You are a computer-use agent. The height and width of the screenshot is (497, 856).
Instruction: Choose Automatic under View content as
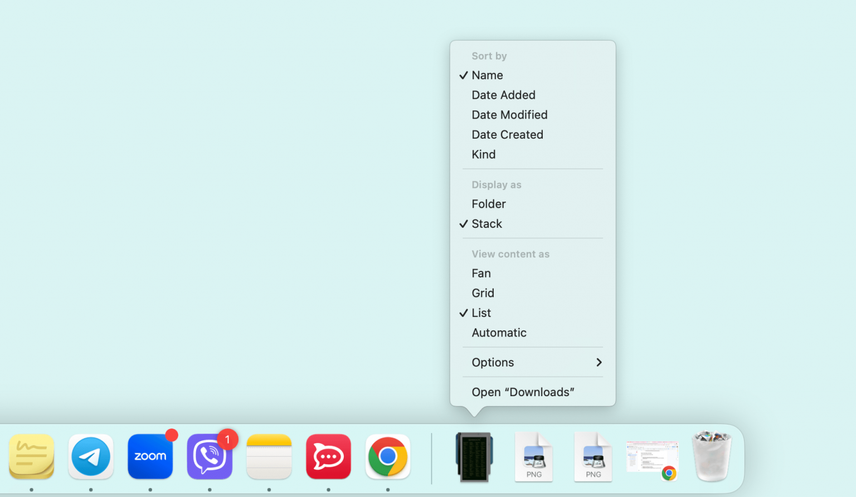coord(499,333)
